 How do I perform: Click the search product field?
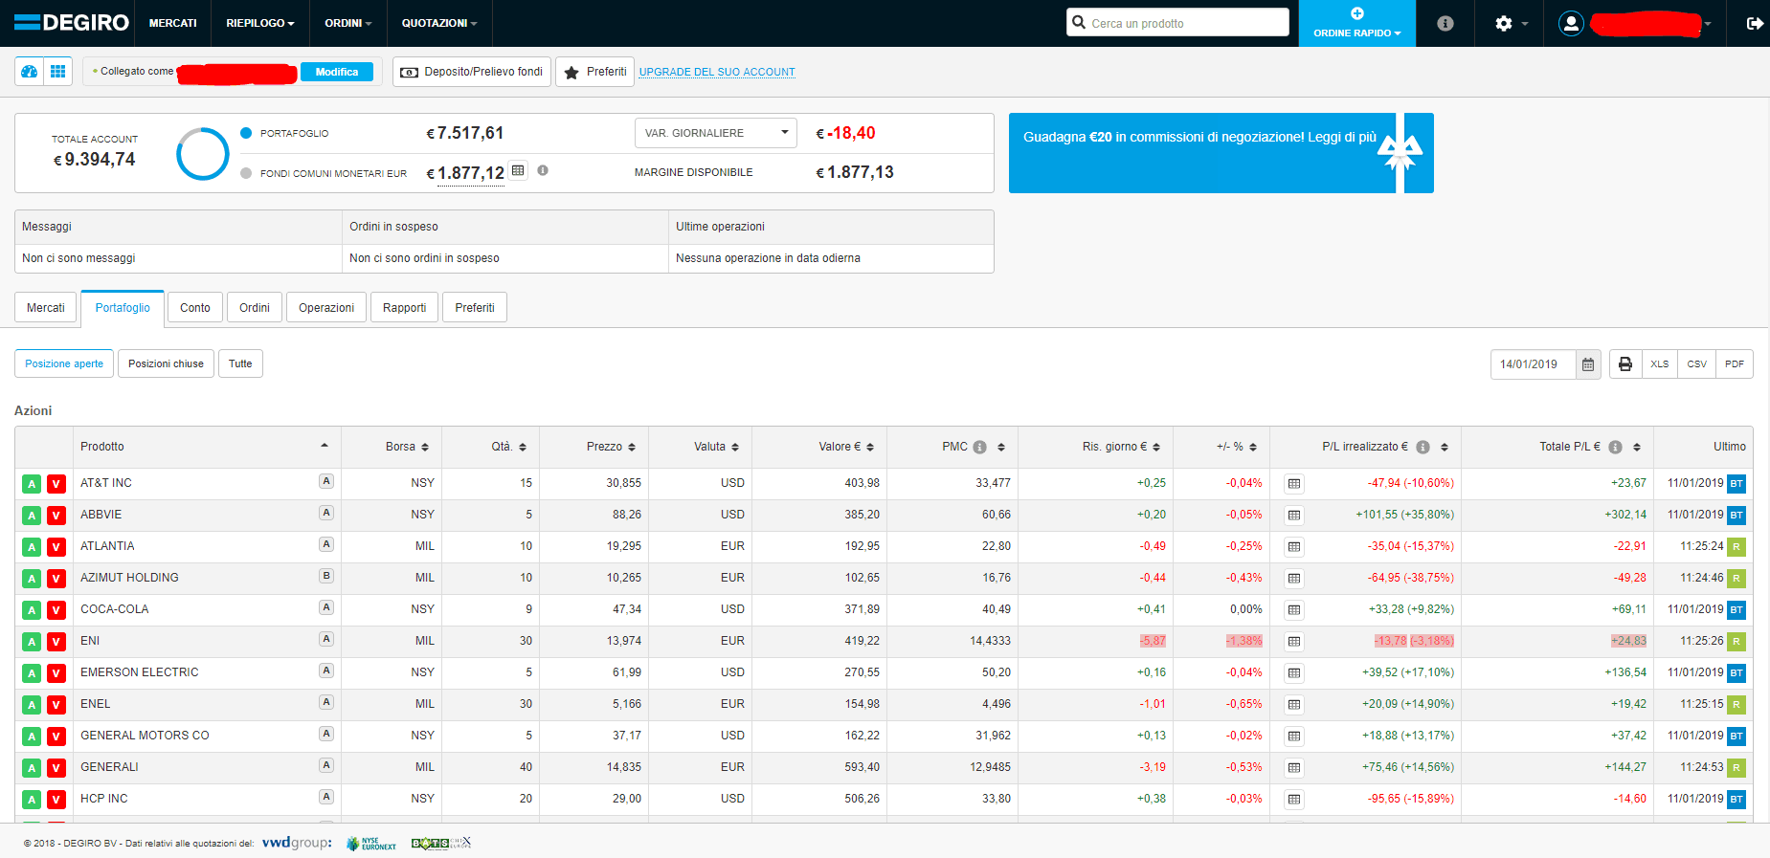(x=1177, y=23)
